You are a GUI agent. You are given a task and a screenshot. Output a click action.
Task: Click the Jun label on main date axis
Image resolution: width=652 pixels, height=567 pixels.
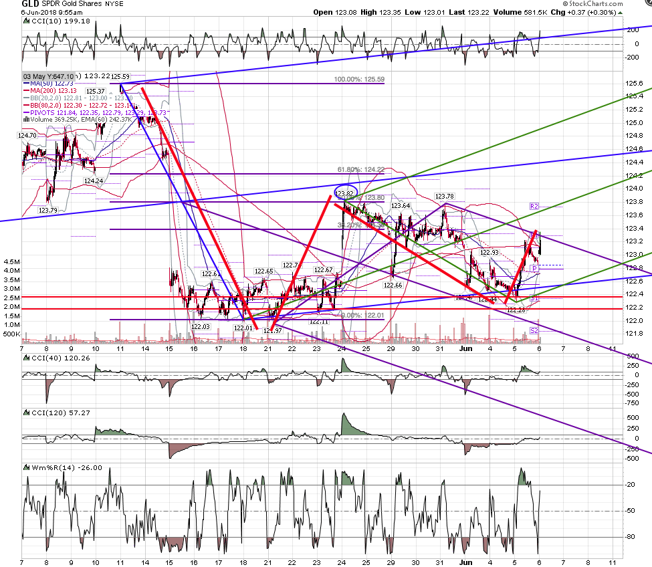[x=465, y=349]
